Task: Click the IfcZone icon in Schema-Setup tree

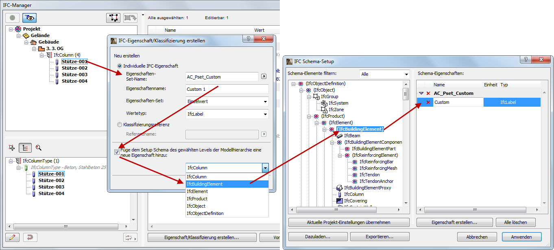Action: [324, 110]
